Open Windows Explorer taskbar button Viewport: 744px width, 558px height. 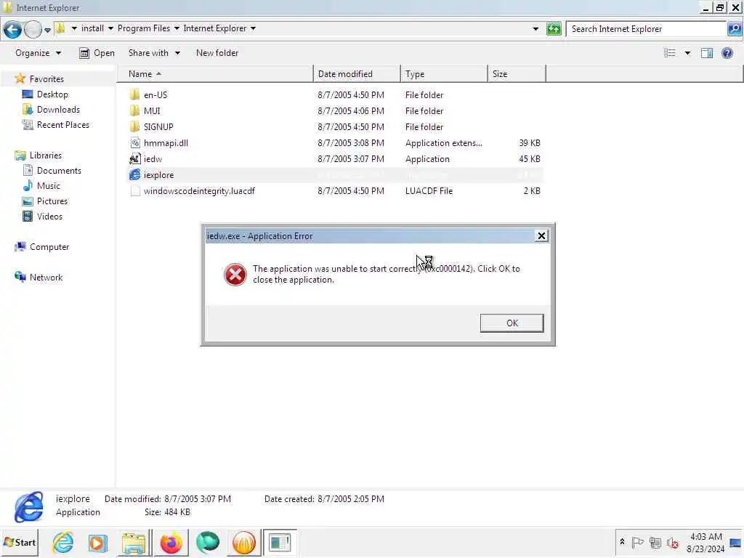click(x=134, y=543)
